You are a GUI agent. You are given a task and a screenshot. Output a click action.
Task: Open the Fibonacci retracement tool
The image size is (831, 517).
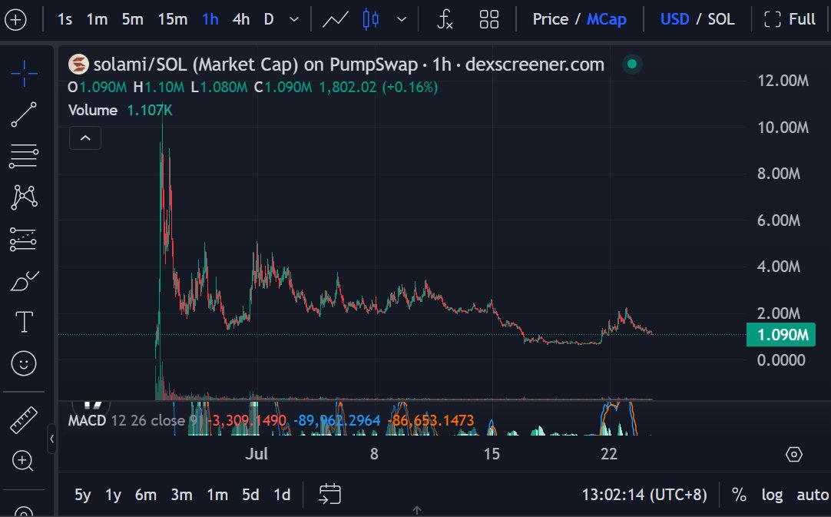[x=24, y=157]
